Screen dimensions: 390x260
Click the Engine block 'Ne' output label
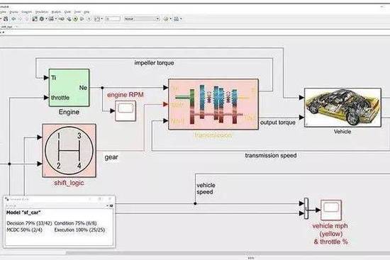pos(83,88)
